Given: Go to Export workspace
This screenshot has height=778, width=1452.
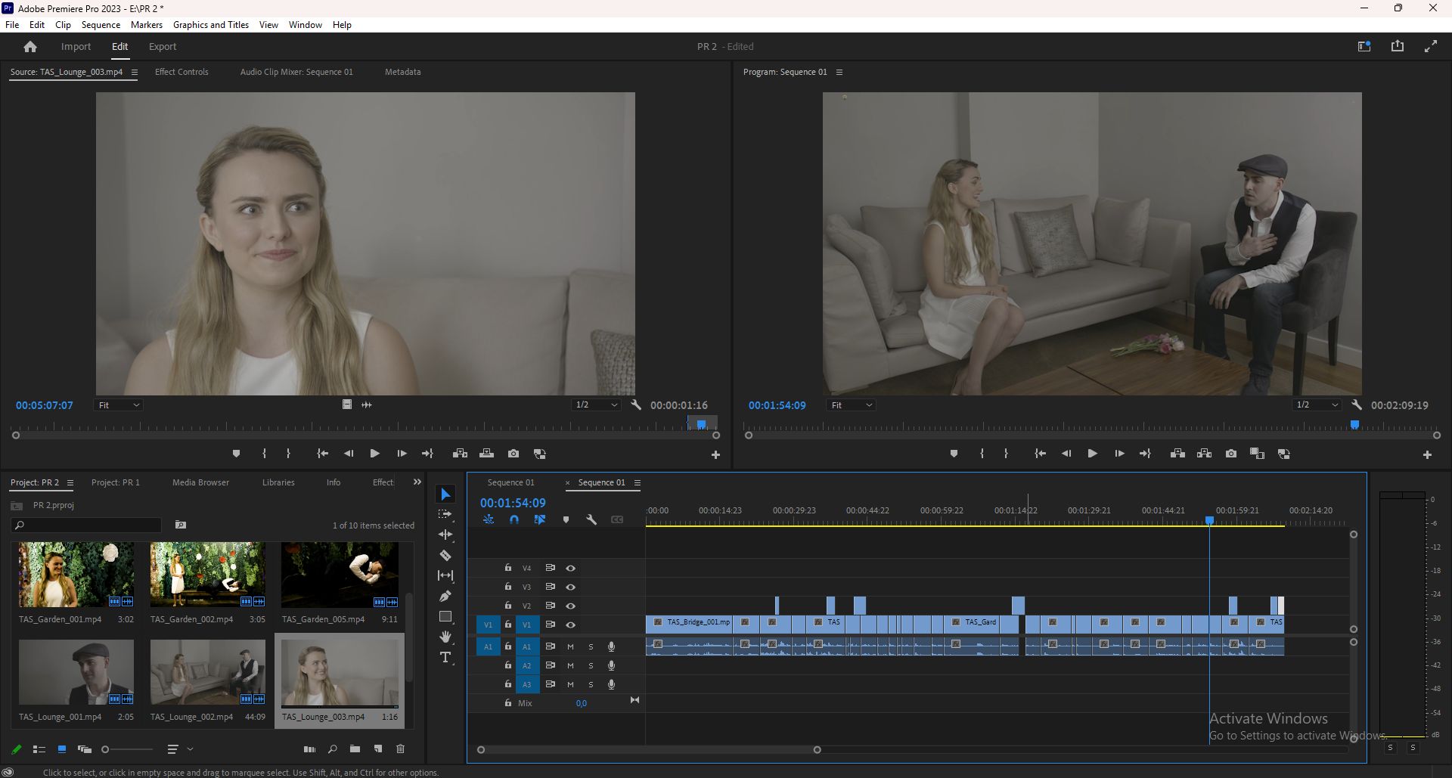Looking at the screenshot, I should 163,47.
